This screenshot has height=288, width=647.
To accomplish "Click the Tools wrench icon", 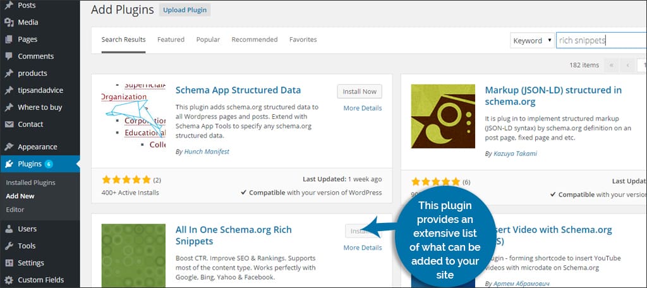I will tap(9, 246).
